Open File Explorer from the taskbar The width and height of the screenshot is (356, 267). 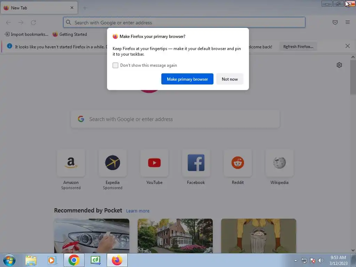coord(31,260)
